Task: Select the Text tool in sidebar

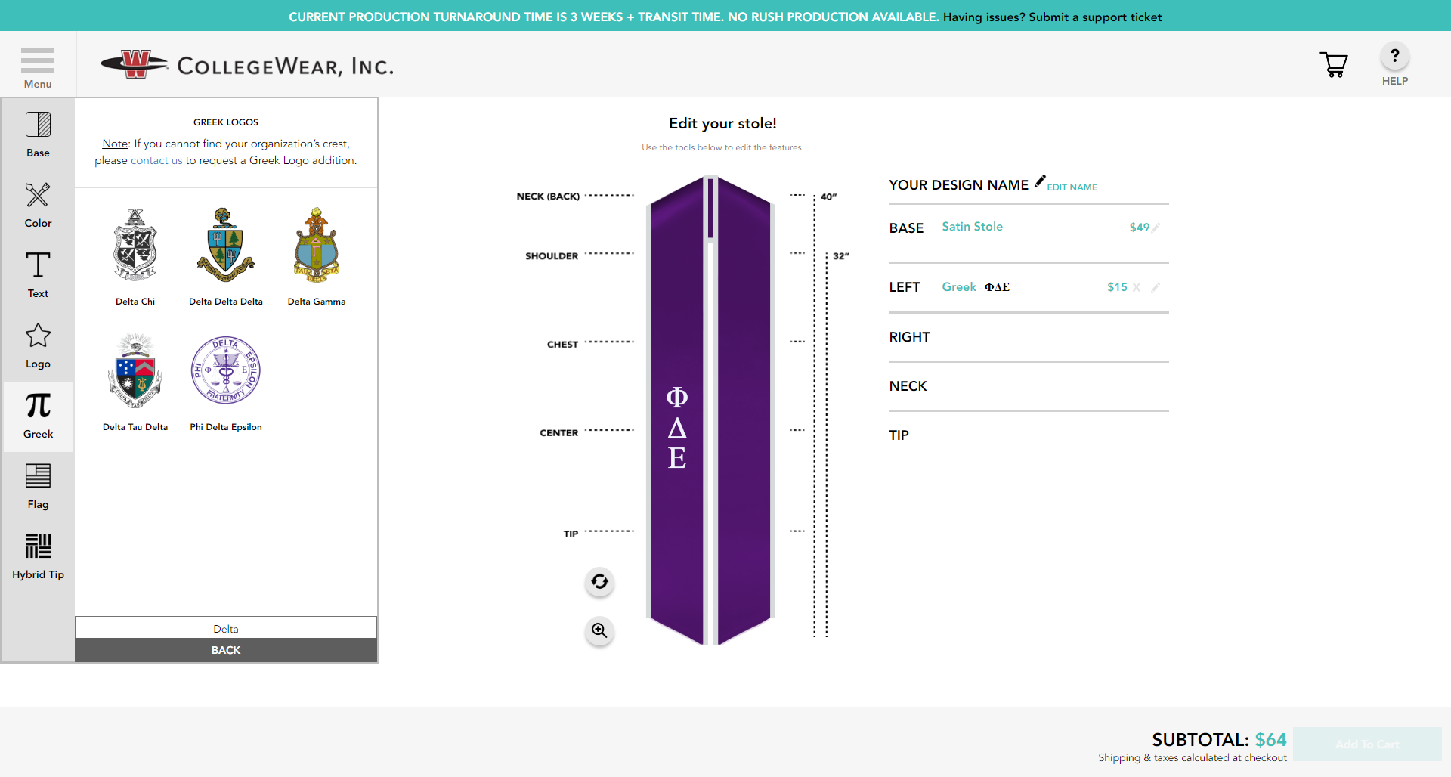Action: 38,275
